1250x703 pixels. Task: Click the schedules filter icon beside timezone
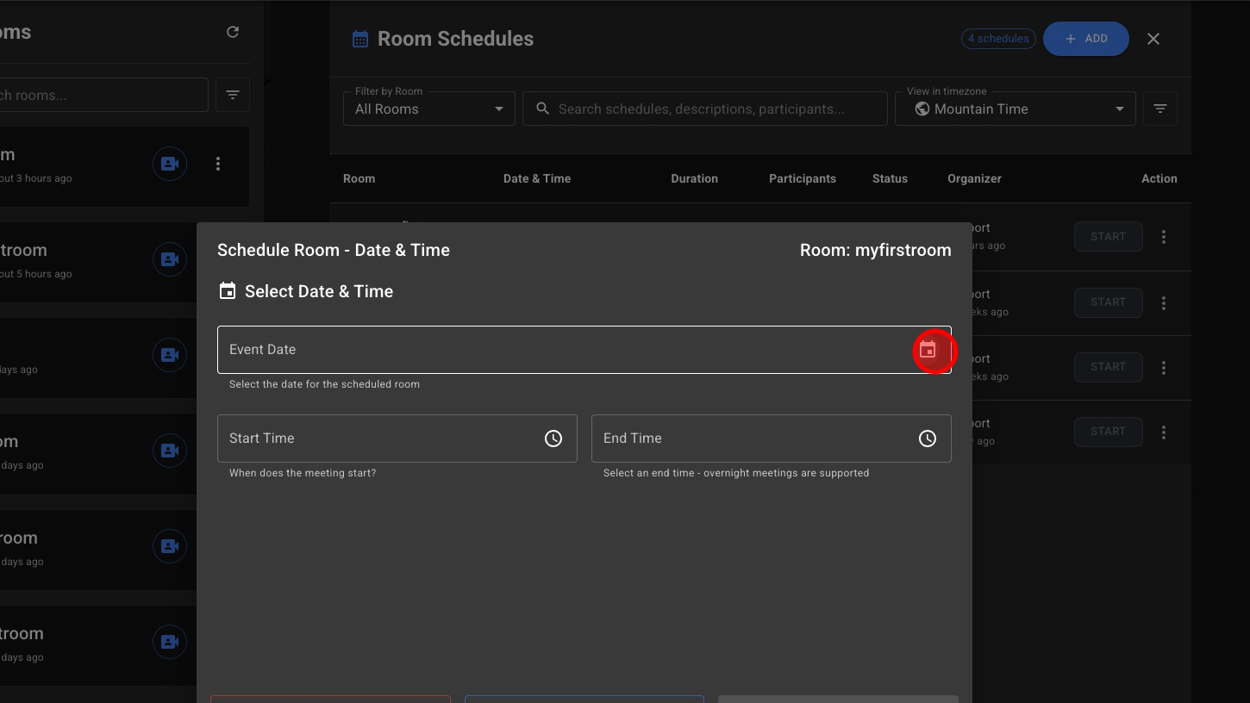pyautogui.click(x=1159, y=109)
